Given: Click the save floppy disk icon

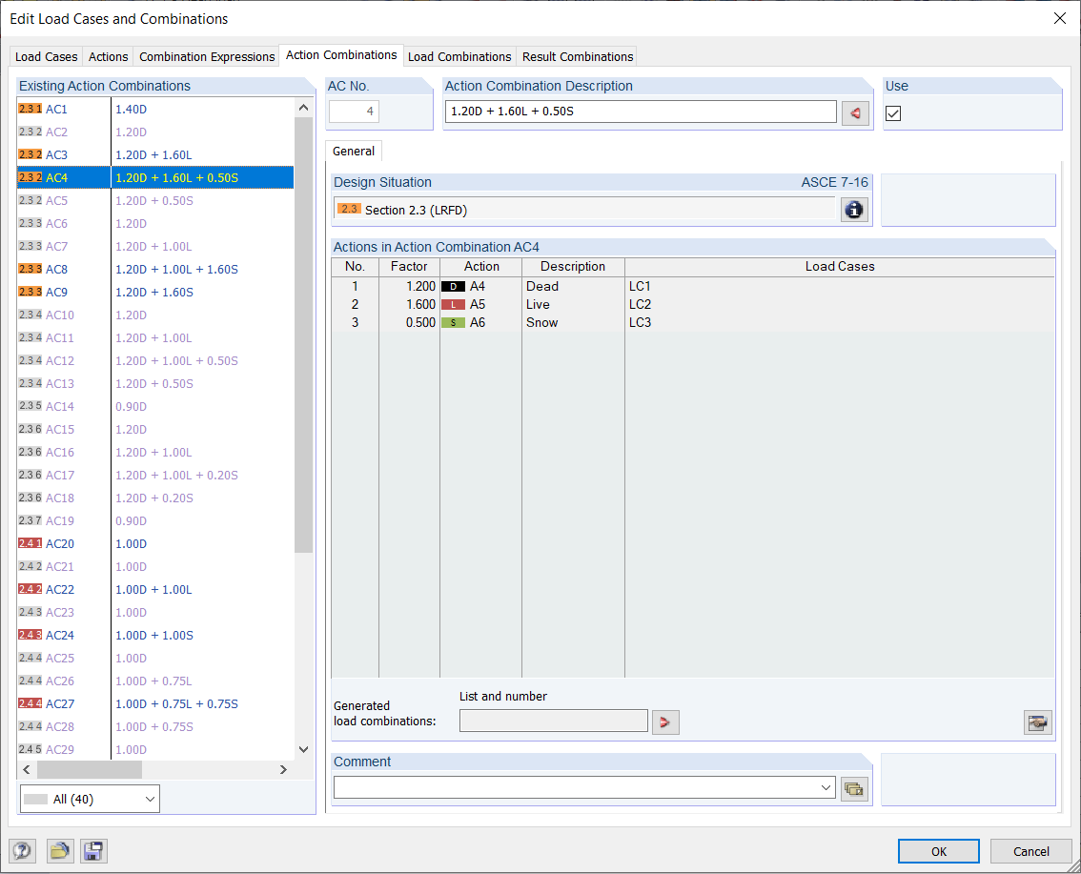Looking at the screenshot, I should 93,851.
